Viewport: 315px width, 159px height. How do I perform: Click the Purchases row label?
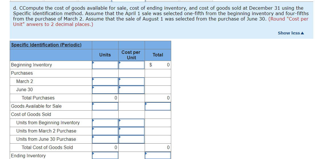coord(22,73)
